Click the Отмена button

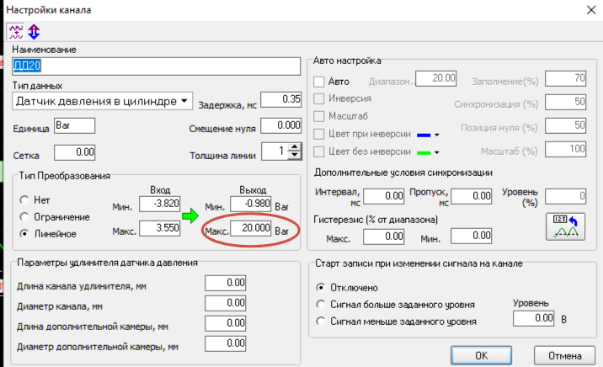pyautogui.click(x=564, y=355)
